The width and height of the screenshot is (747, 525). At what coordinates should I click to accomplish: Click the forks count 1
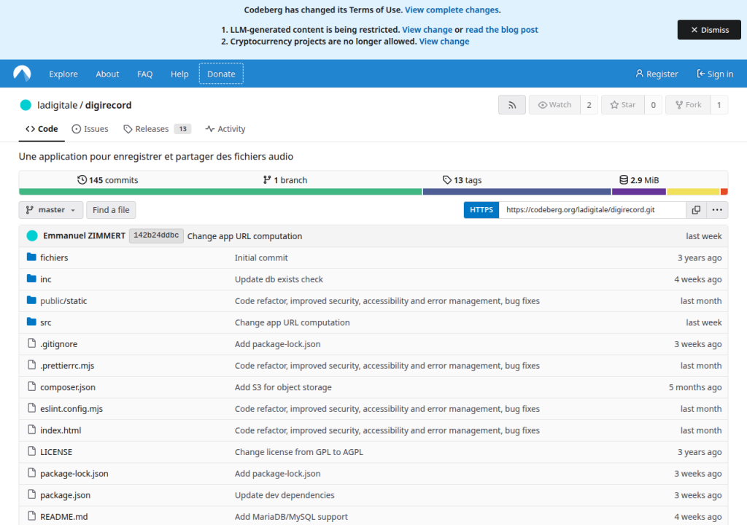719,105
